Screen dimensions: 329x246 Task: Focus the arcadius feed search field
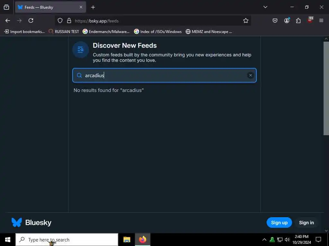point(164,75)
